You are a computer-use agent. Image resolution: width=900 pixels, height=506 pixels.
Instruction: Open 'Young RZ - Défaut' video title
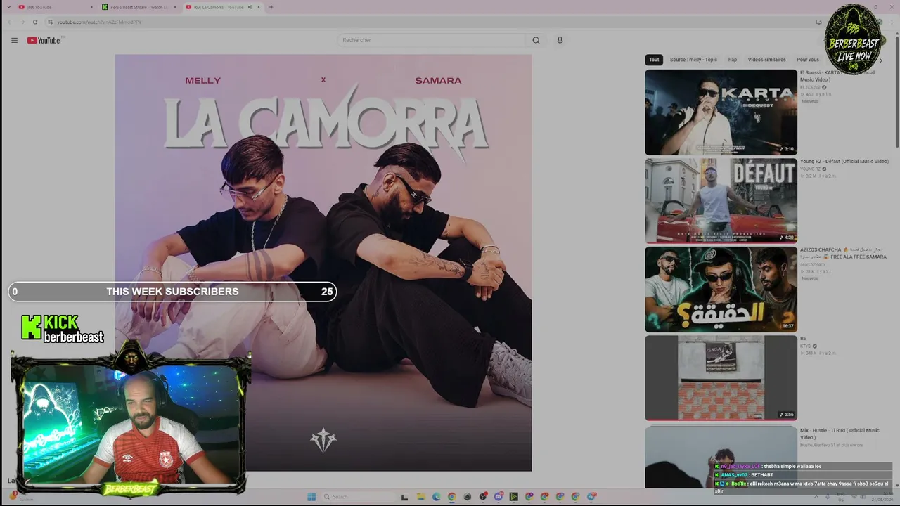[844, 162]
